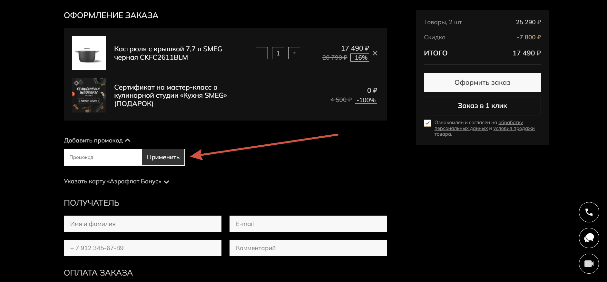Focus the phone number field
The image size is (607, 282).
point(142,248)
